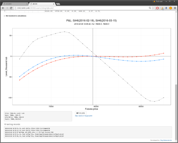Click the 'Level, thousand rub' axis label
Screen dimensions: 178x143
(x=6, y=66)
